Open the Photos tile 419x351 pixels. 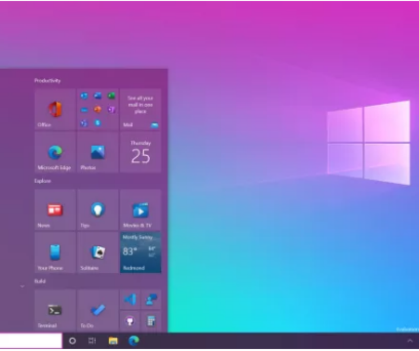tap(98, 152)
